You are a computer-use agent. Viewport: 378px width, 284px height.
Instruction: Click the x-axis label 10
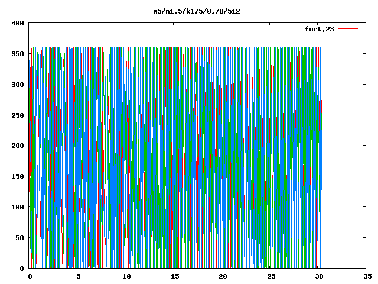click(126, 276)
